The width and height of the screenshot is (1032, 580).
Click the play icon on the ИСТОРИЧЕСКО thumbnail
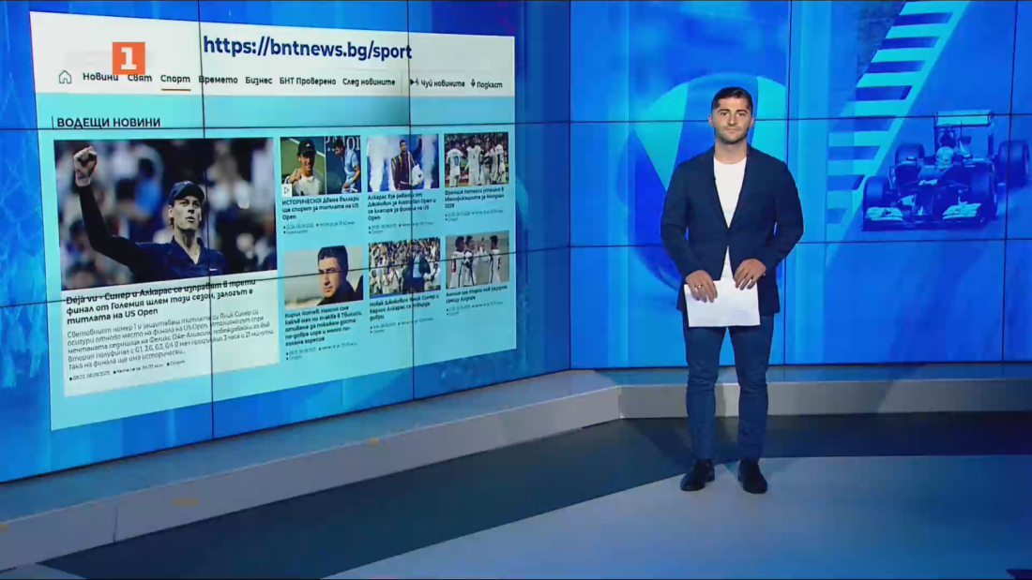(x=286, y=190)
